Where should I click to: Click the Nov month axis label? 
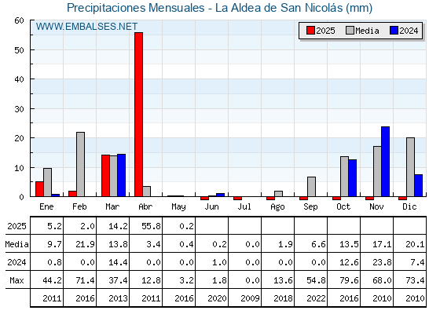(x=376, y=207)
